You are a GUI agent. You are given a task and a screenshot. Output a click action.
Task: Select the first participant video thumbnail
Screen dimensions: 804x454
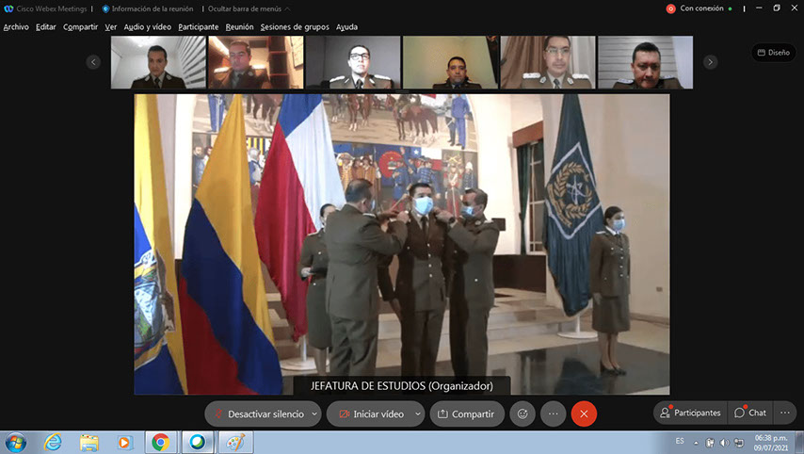coord(157,62)
